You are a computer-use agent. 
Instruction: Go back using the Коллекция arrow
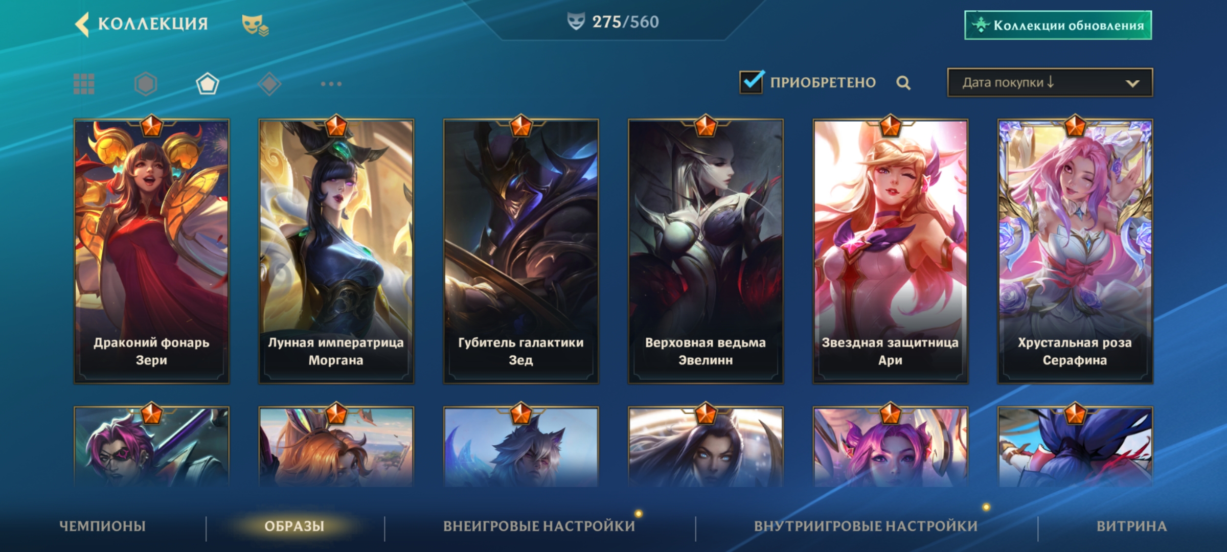point(82,24)
